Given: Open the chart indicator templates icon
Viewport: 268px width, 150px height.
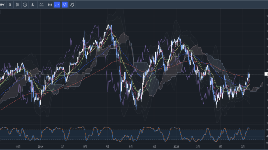Looking at the screenshot, I should (41, 5).
